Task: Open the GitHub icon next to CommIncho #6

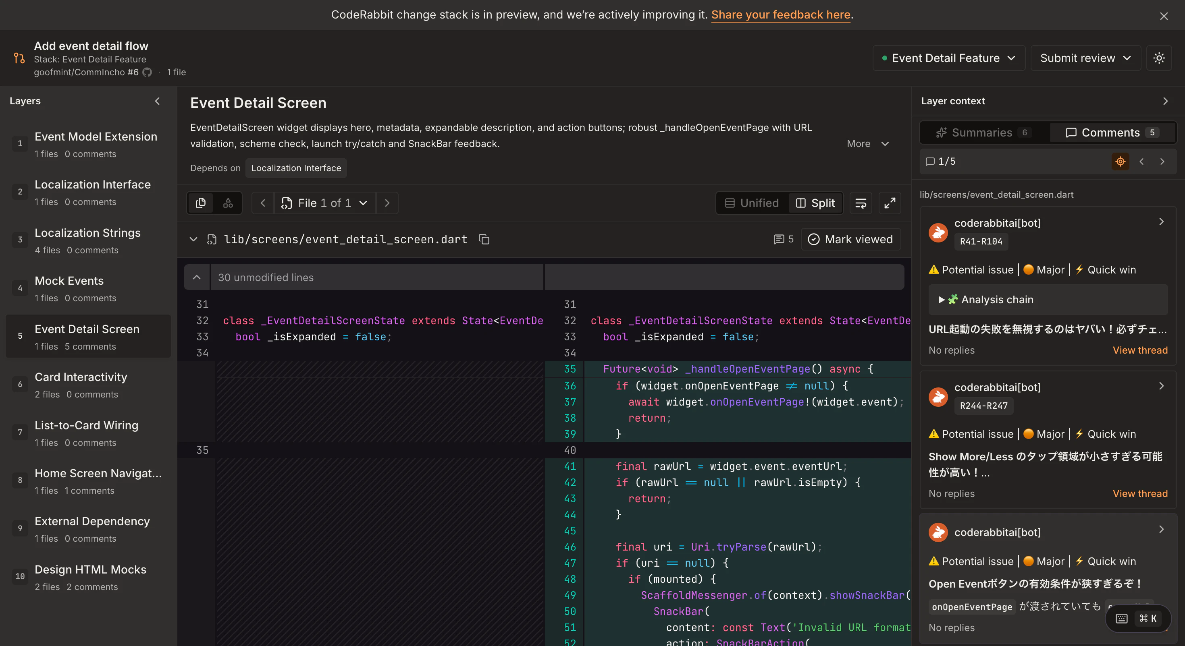Action: 147,72
